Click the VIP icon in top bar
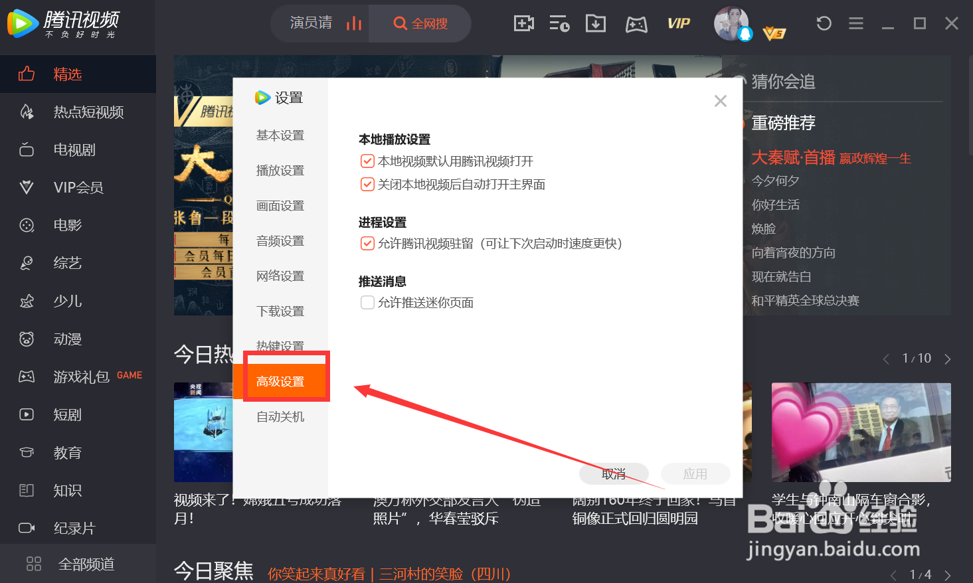973x583 pixels. [x=679, y=24]
